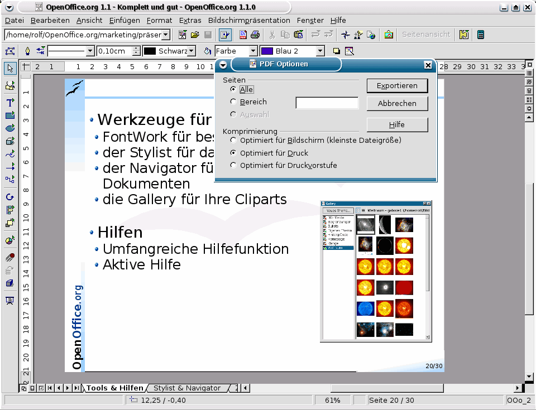Open the Schwarz line color dropdown
The height and width of the screenshot is (410, 536).
coord(192,51)
